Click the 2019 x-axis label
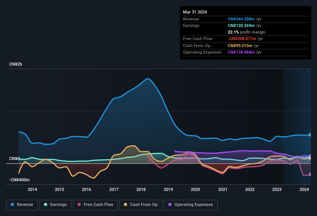 (168, 189)
